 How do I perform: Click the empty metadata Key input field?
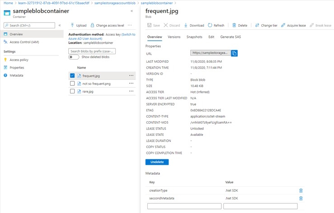184,206
